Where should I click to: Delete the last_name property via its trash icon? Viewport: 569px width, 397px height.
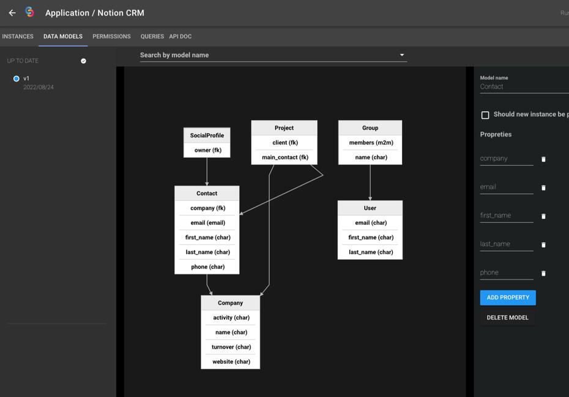(x=543, y=245)
